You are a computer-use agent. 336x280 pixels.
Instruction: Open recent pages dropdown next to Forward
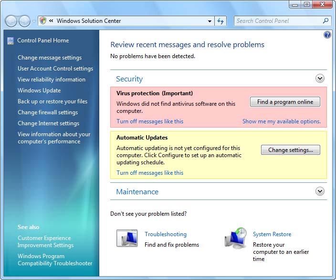click(x=33, y=21)
